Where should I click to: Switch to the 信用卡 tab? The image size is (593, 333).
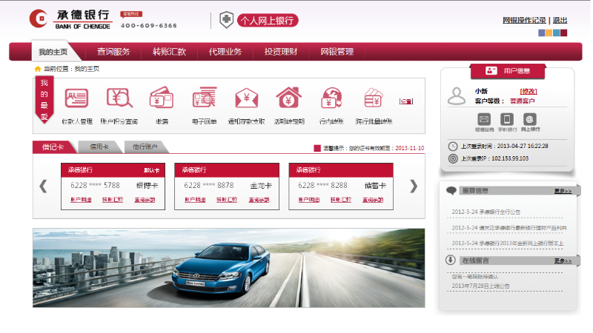pos(99,147)
